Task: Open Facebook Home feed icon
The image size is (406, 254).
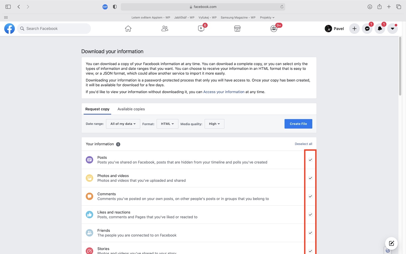Action: 128,29
